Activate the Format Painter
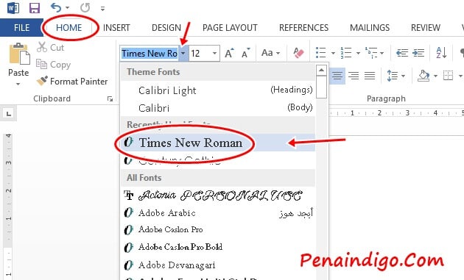The width and height of the screenshot is (464, 280). (72, 81)
